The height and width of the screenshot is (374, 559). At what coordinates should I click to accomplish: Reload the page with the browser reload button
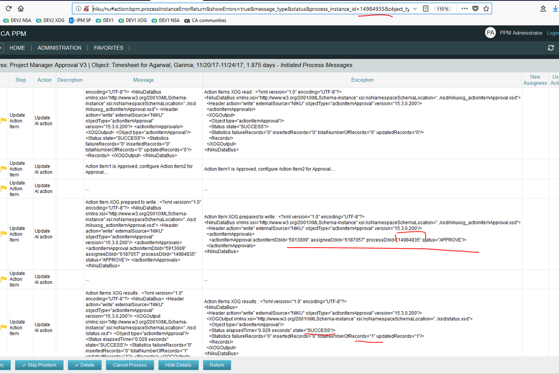click(x=8, y=8)
